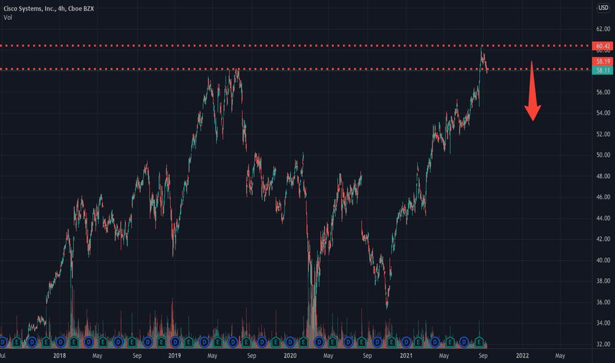Click the 2018 time axis label

pyautogui.click(x=59, y=356)
